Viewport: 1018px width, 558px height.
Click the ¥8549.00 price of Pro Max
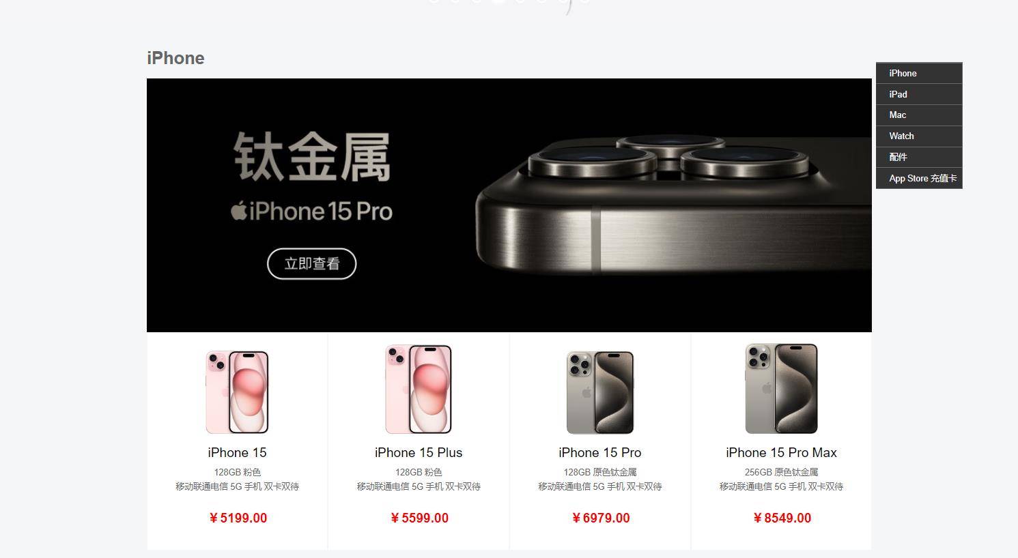pyautogui.click(x=782, y=518)
